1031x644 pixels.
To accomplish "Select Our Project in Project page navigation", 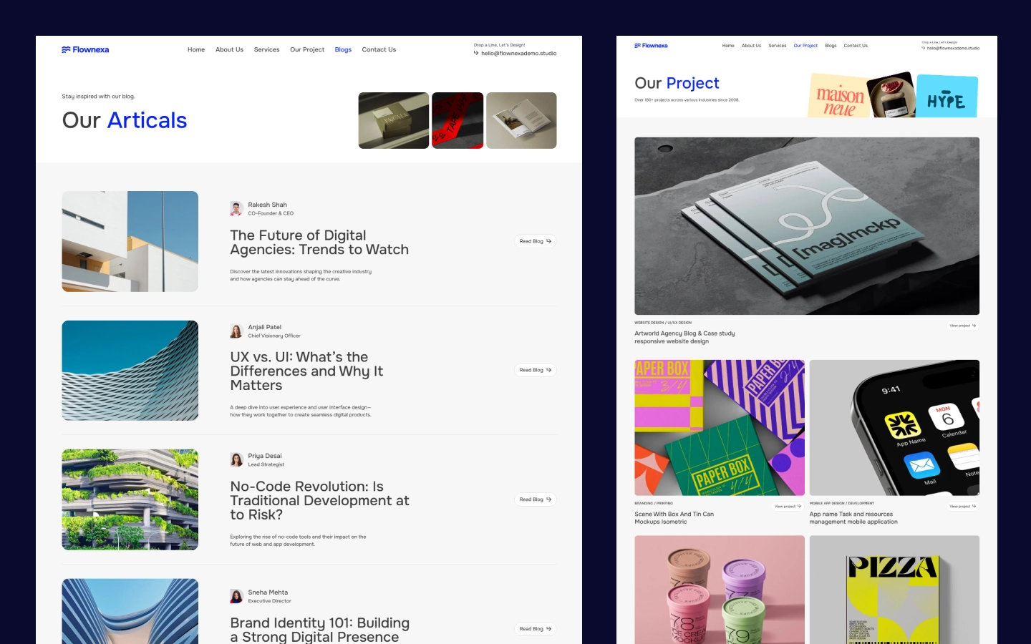I will 805,46.
